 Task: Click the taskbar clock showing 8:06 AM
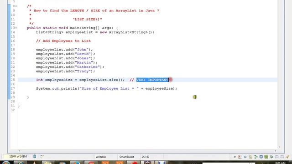pyautogui.click(x=280, y=163)
